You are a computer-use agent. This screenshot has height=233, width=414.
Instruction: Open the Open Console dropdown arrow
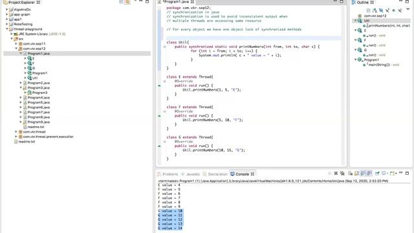[396, 173]
